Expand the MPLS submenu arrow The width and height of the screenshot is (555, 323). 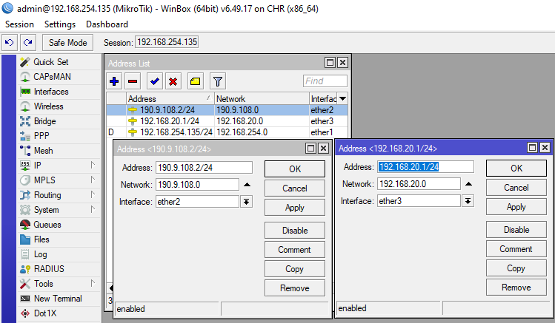[93, 180]
